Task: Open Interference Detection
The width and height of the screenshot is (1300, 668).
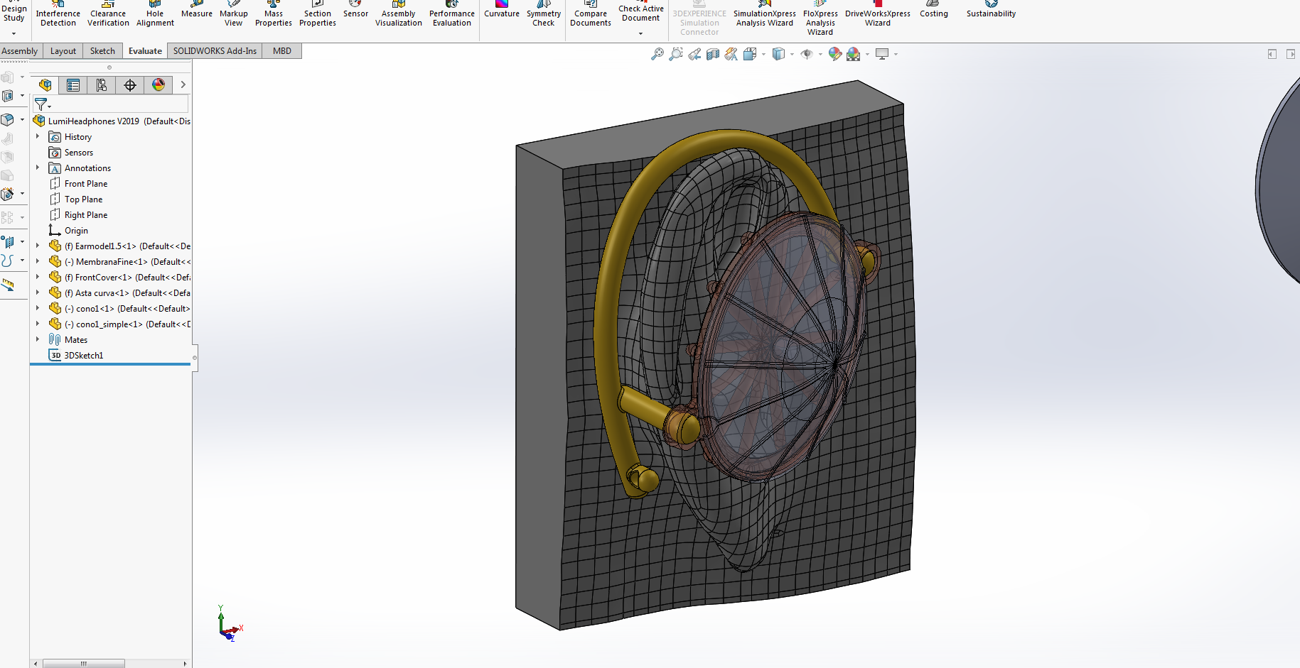Action: pos(58,13)
